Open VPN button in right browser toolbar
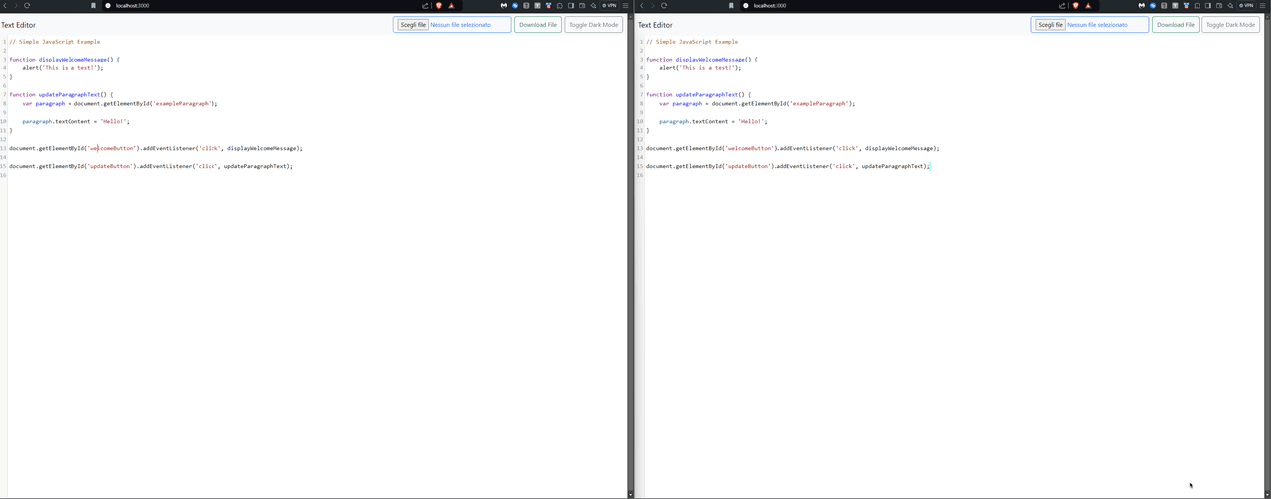Viewport: 1271px width, 499px height. coord(1247,5)
